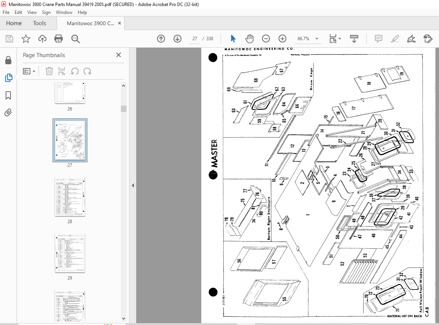This screenshot has width=439, height=325.
Task: Add document to starred favorites
Action: coord(26,39)
